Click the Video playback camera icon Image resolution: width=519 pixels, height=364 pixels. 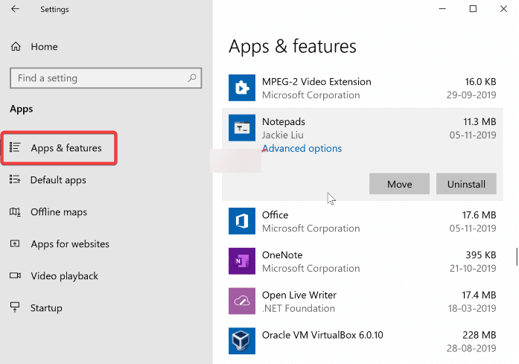click(x=15, y=275)
